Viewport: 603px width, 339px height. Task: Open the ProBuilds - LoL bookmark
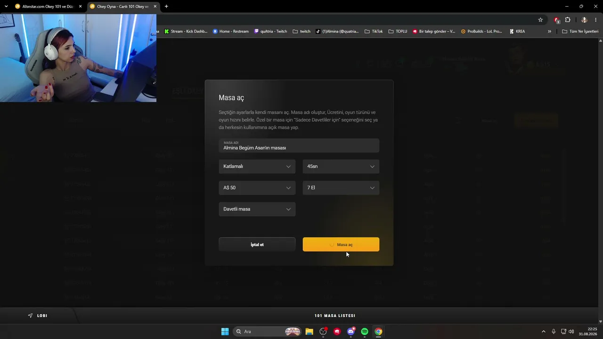pos(481,32)
